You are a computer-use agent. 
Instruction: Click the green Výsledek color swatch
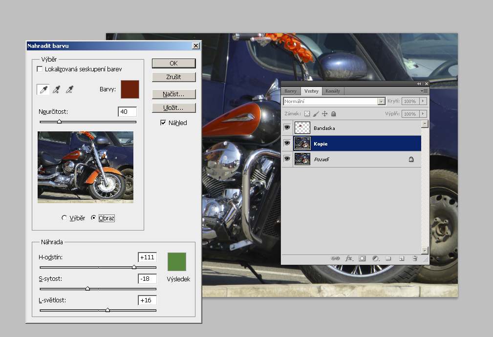(177, 261)
